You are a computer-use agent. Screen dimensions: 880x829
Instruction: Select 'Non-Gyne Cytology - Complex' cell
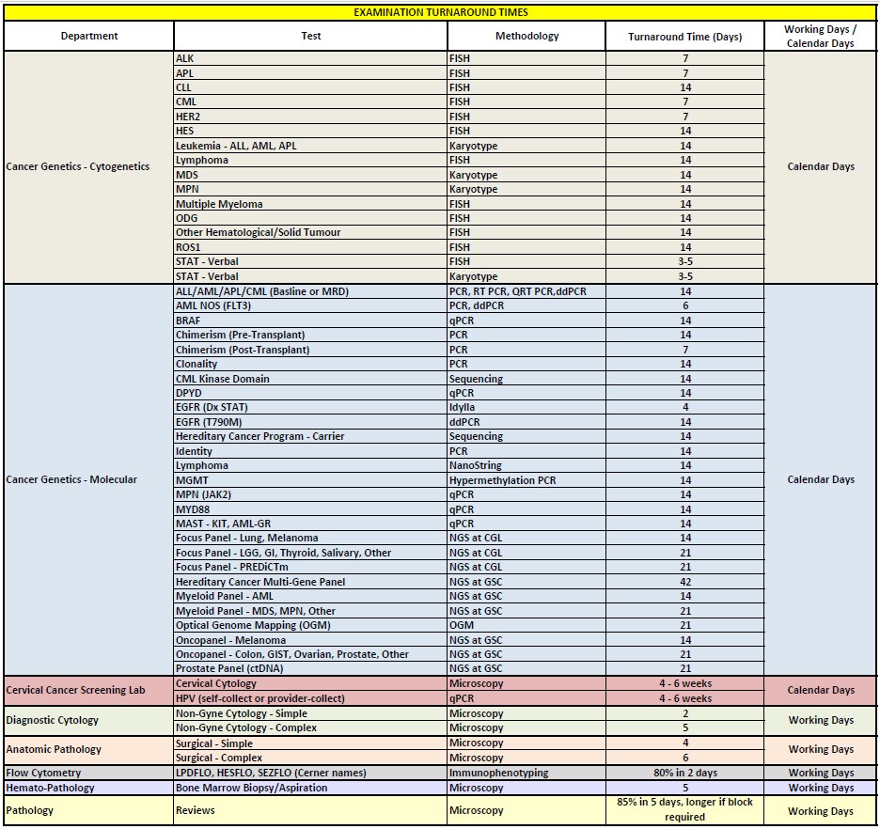click(x=310, y=728)
